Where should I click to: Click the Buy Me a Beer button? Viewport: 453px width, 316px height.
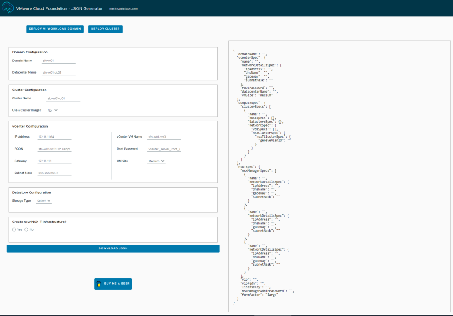pos(113,284)
